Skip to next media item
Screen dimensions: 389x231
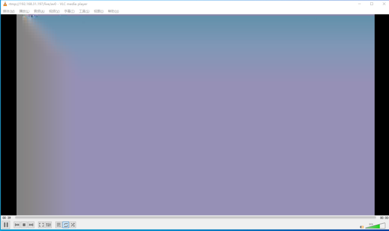(31, 225)
